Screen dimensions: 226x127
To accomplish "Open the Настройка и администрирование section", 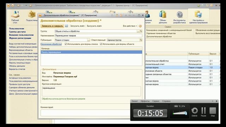I will tap(198, 17).
